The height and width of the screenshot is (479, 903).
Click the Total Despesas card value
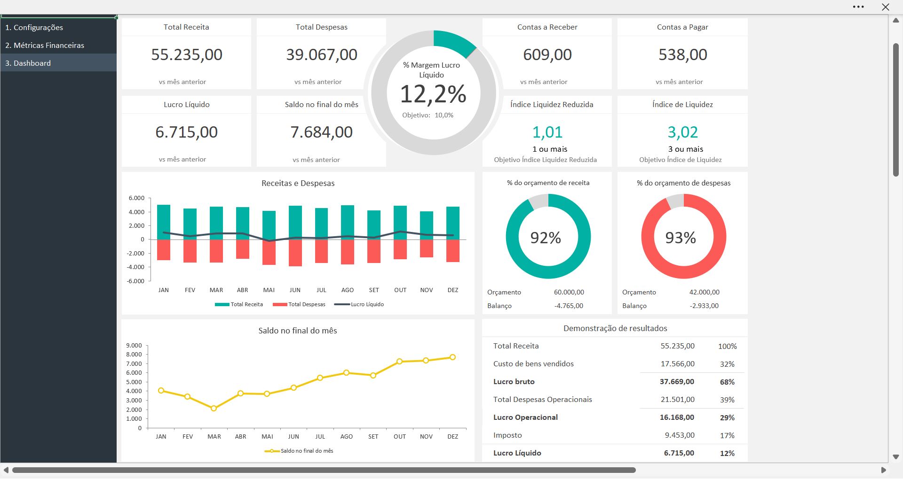click(x=322, y=54)
